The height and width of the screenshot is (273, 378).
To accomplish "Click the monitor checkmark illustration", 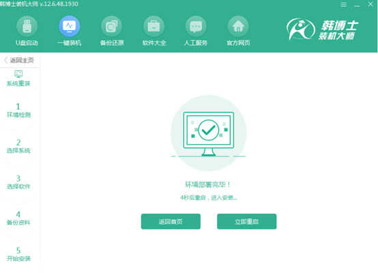I will pos(209,133).
